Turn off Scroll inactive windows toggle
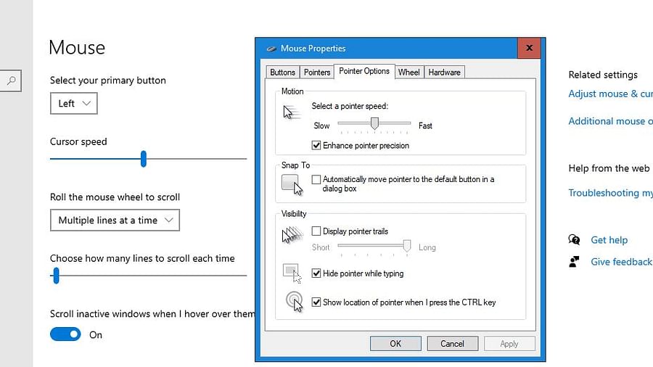 (65, 334)
